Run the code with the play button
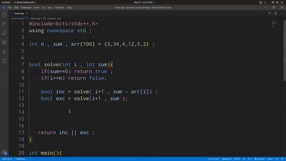286x161 pixels. pyautogui.click(x=269, y=13)
